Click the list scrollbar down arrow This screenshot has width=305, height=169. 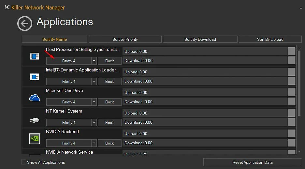(x=299, y=151)
